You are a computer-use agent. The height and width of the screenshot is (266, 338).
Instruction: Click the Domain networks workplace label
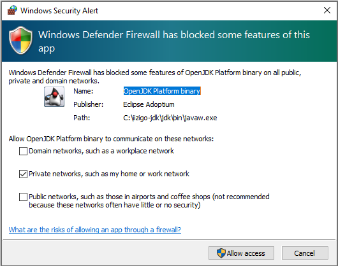tap(101, 151)
